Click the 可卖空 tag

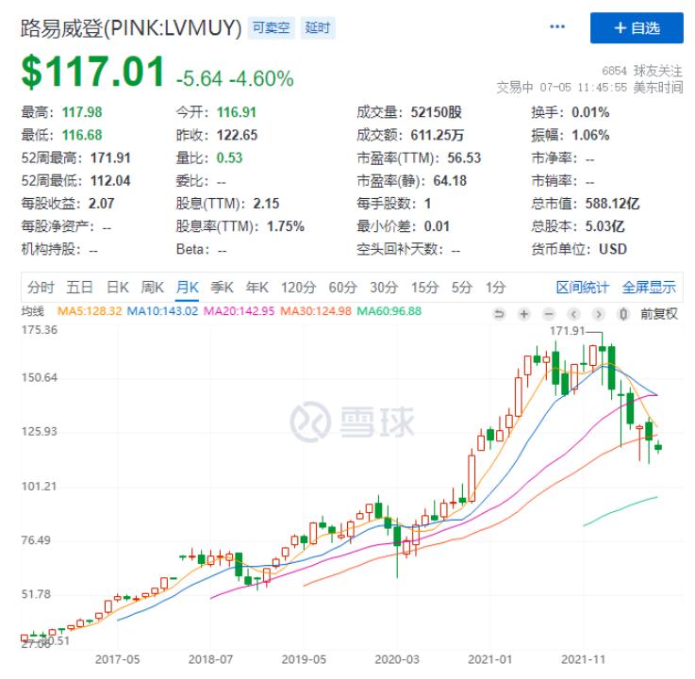coord(272,28)
